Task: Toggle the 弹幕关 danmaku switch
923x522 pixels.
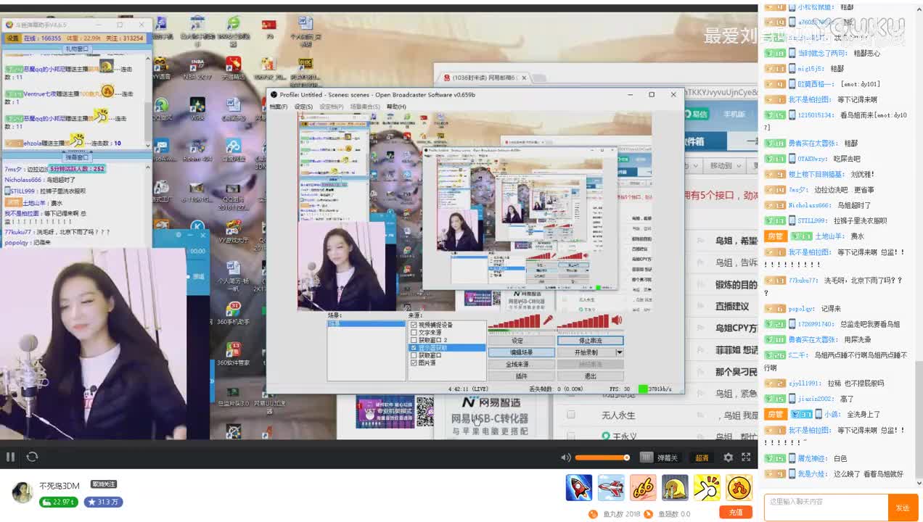Action: coord(659,457)
